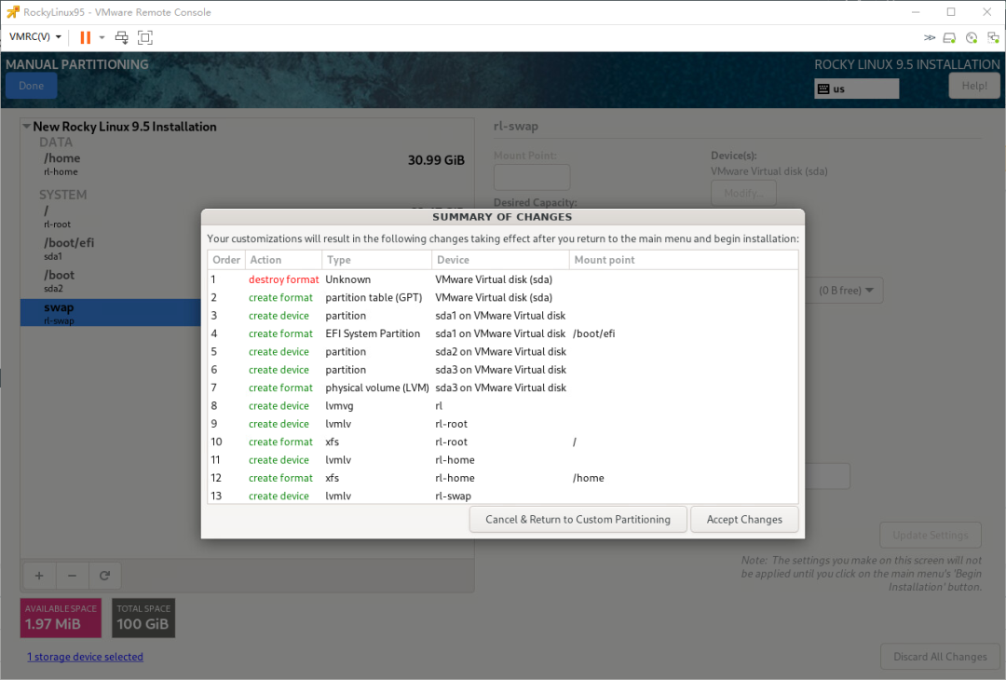Enter full screen mode icon
1006x680 pixels.
tap(145, 37)
